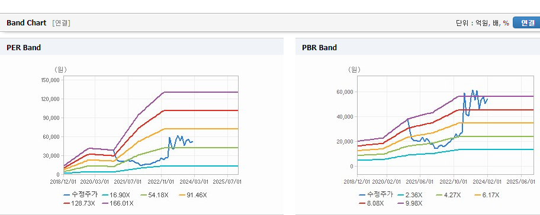Click the (원) unit label above the PBR chart
The image size is (540, 215).
point(353,70)
